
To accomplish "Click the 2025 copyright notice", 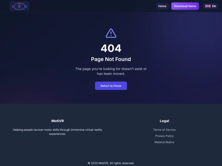I will click(111, 163).
